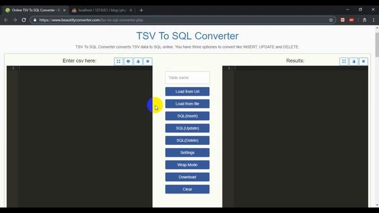Screen dimensions: 379x213
Task: Click the Download button
Action: click(187, 177)
